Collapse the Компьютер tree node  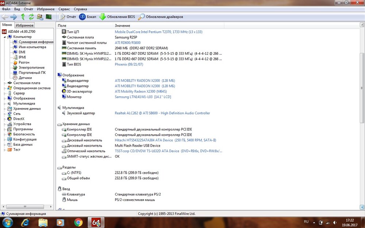5,37
